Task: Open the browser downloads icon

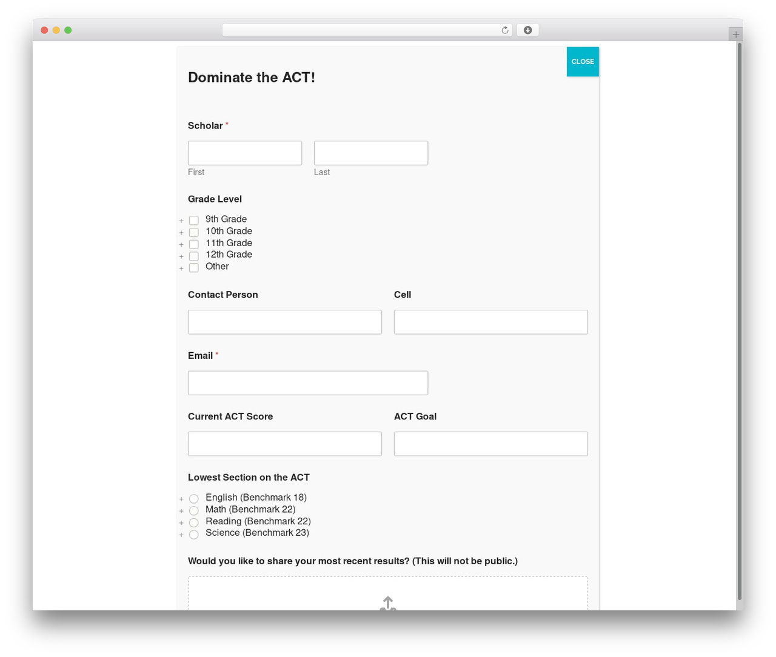Action: (527, 30)
